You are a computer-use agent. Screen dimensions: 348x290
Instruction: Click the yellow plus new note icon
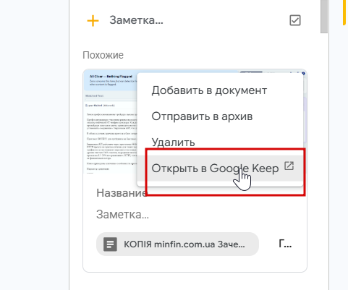pos(93,21)
